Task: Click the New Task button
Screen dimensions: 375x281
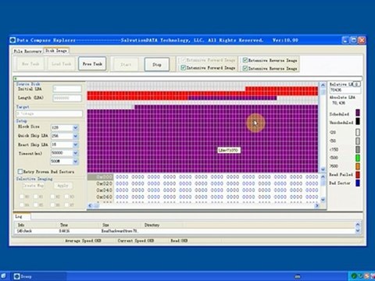Action: point(30,64)
